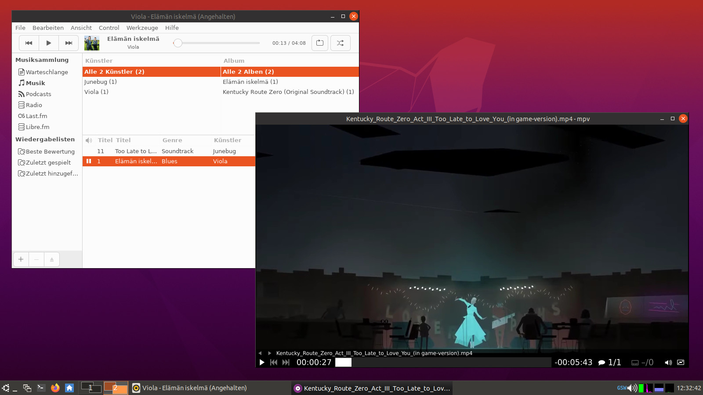Open the Ubuntu application menu in taskbar
This screenshot has width=703, height=395.
click(6, 388)
